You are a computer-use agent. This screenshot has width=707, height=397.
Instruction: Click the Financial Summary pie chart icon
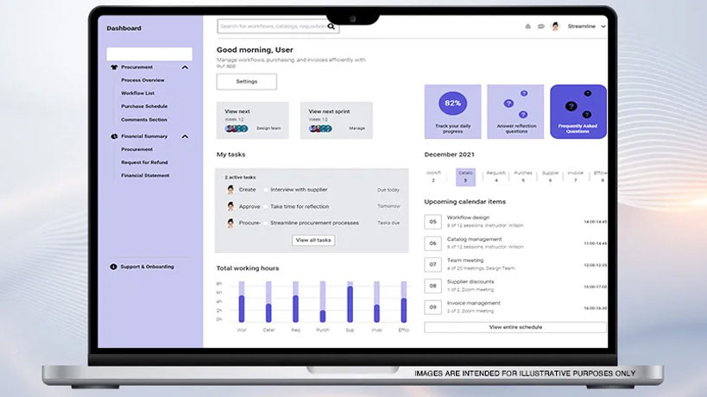click(x=114, y=136)
